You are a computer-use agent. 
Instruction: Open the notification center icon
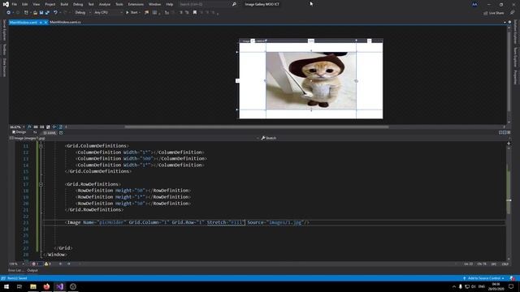point(511,286)
